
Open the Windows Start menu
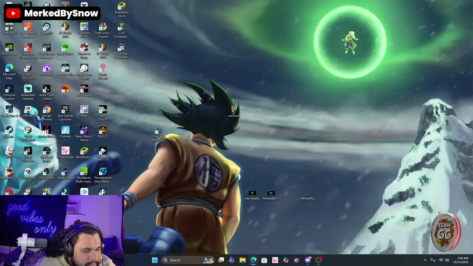point(155,260)
